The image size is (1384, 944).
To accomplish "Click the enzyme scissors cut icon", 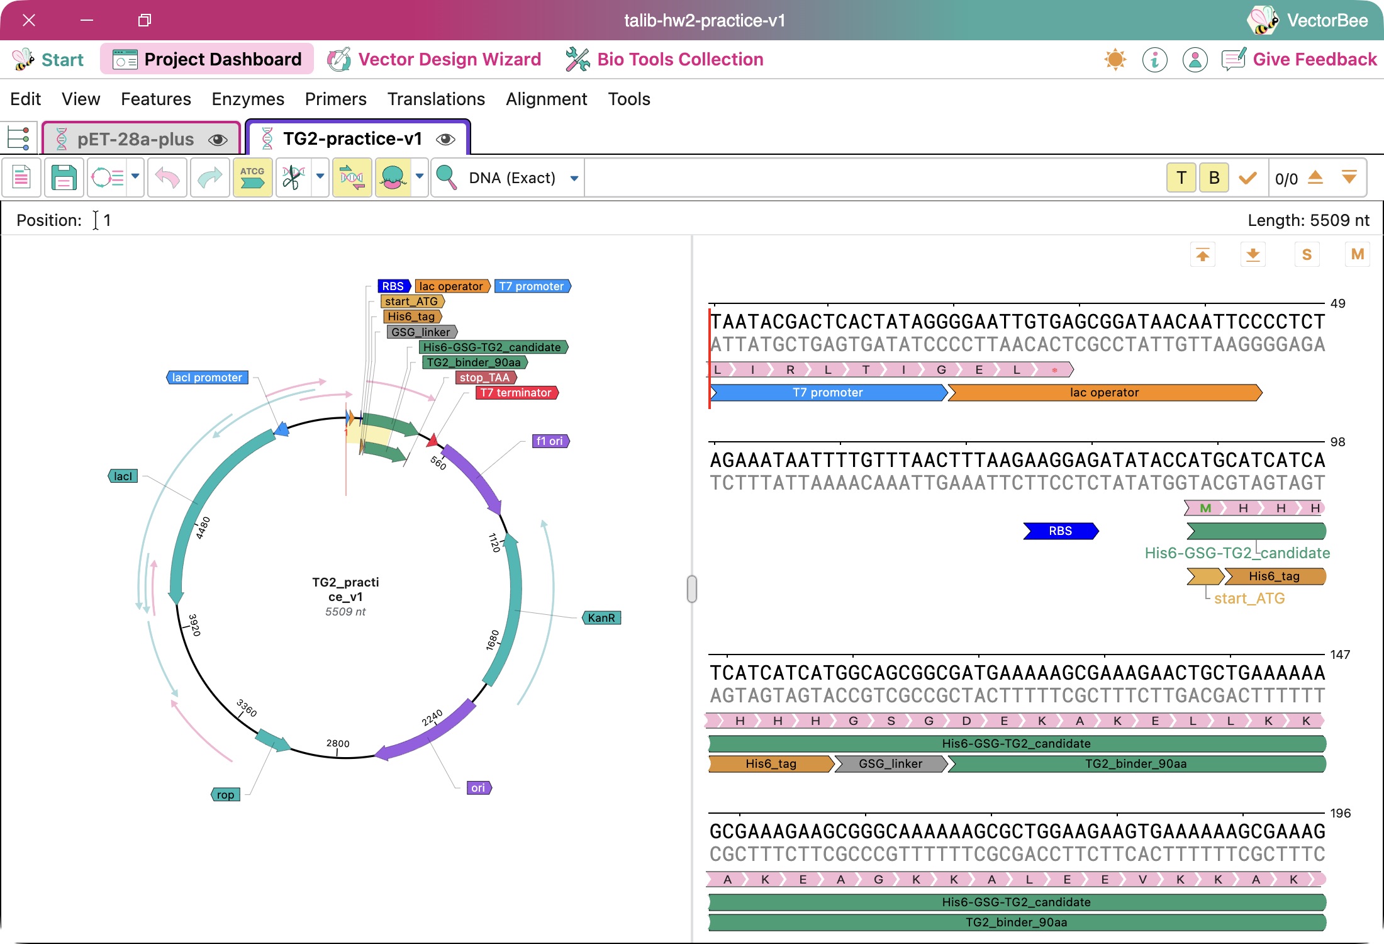I will [x=294, y=178].
